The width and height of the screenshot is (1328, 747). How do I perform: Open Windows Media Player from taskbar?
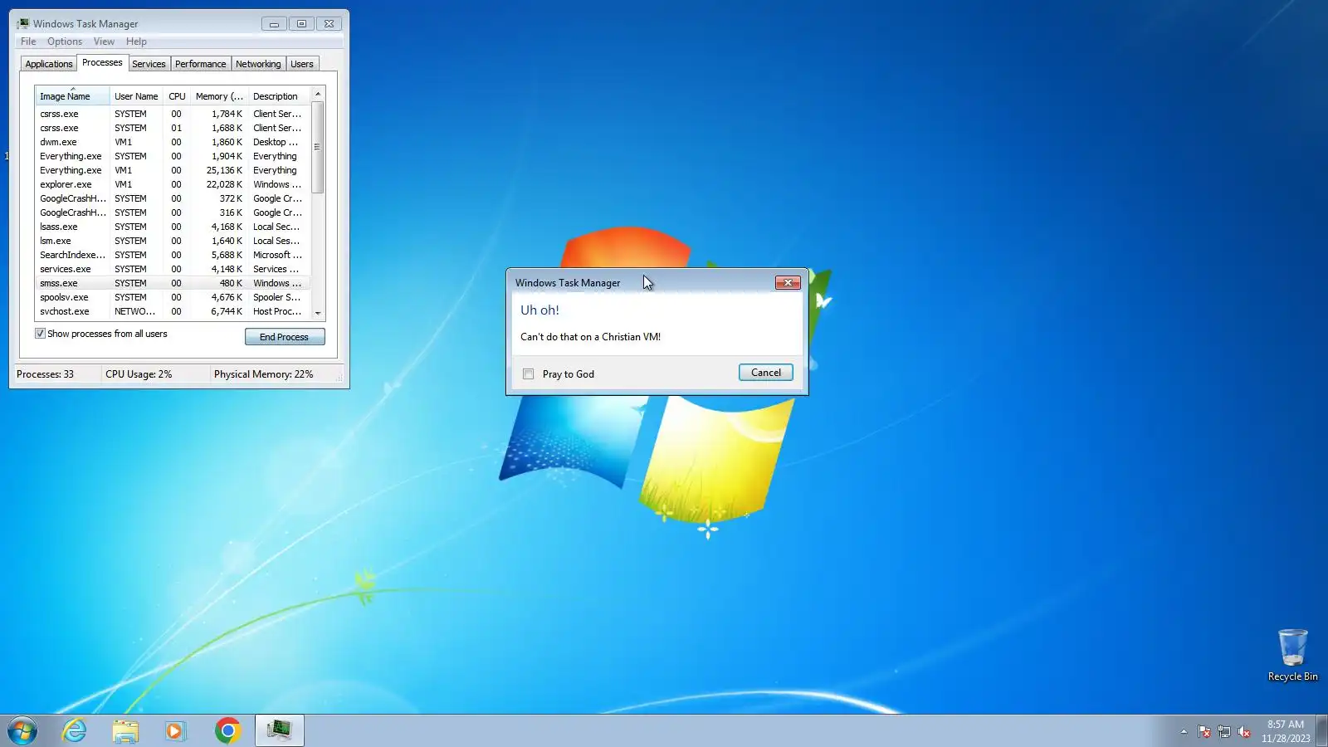point(175,730)
